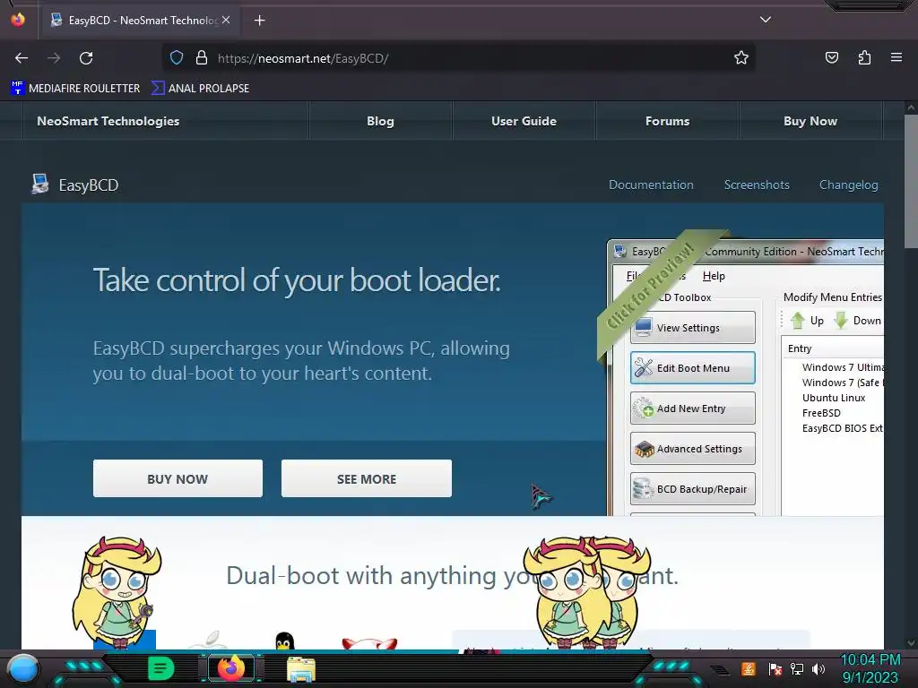Open File Explorer from taskbar
918x688 pixels.
[301, 669]
